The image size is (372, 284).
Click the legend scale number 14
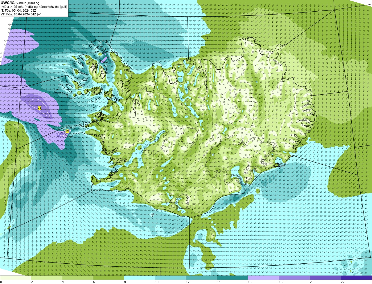click(x=219, y=282)
